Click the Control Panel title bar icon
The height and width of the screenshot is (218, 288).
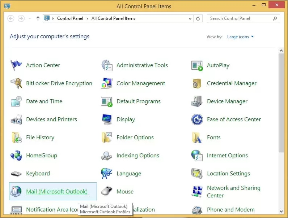[x=7, y=6]
